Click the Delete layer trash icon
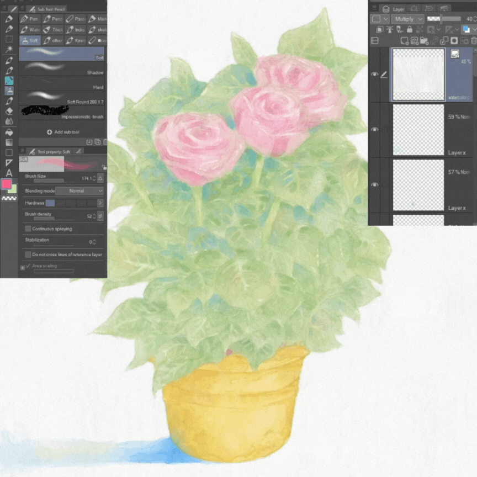This screenshot has width=477, height=477. coord(474,41)
